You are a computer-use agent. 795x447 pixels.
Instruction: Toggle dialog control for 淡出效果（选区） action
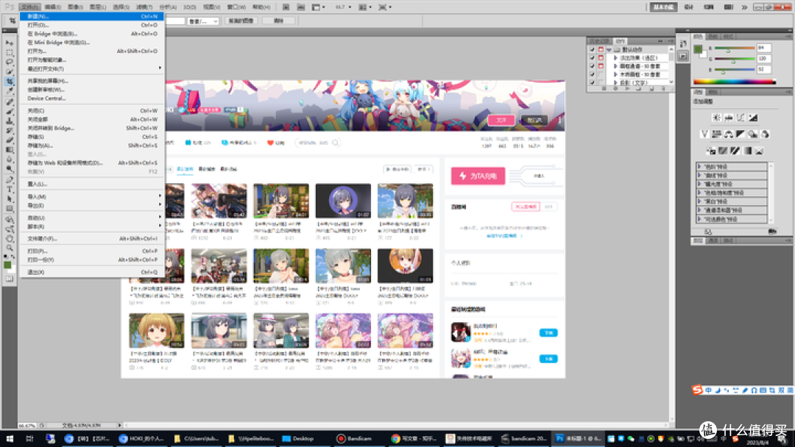click(x=601, y=57)
